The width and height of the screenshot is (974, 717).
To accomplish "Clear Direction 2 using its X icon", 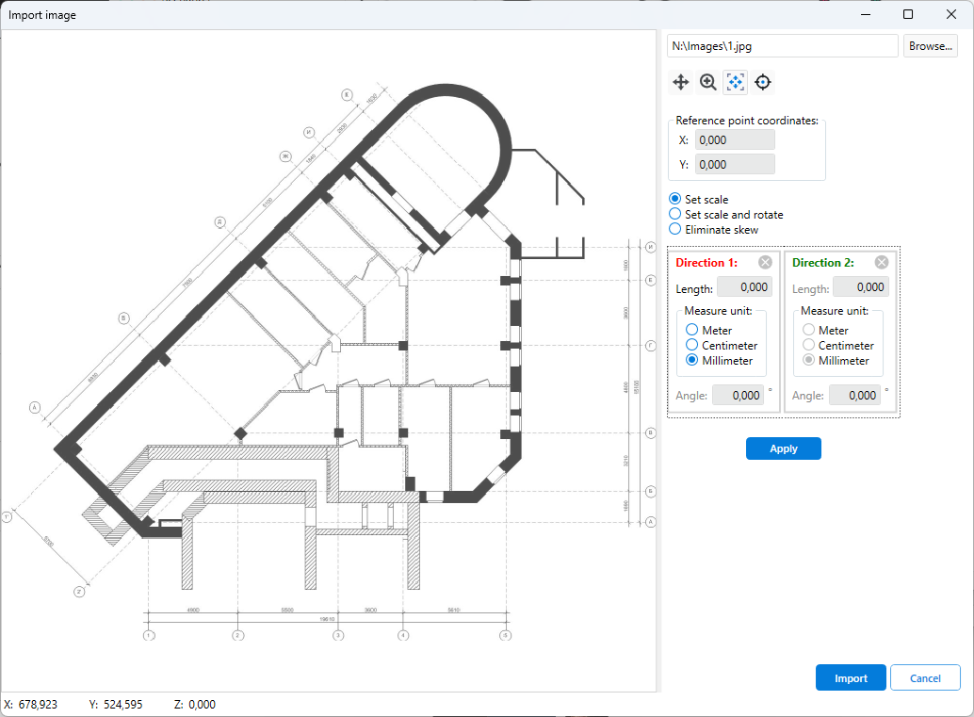I will [881, 262].
